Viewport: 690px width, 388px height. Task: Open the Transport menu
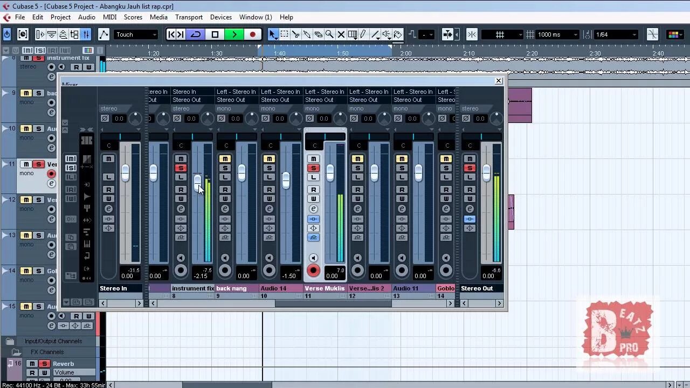(x=189, y=17)
